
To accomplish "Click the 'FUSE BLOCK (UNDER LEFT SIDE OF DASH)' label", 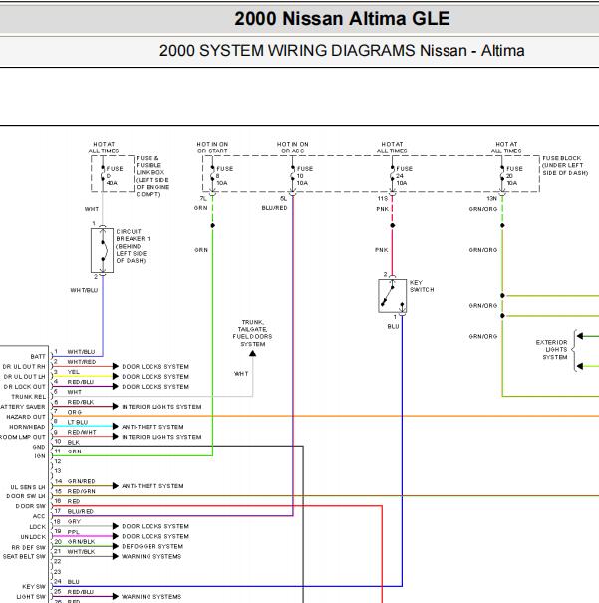I will coord(565,165).
